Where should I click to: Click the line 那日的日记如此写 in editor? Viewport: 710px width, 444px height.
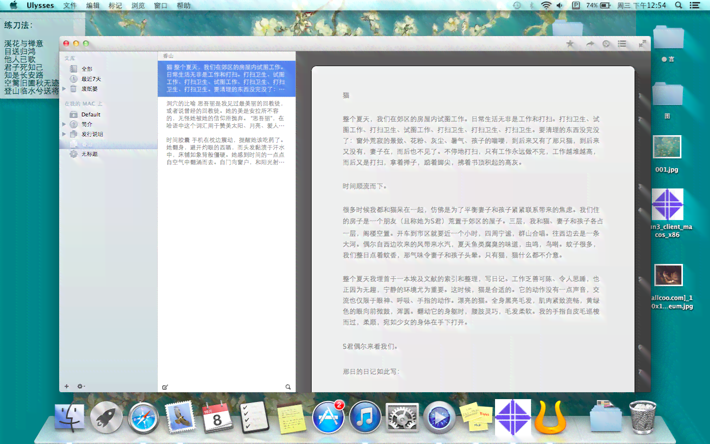tap(371, 371)
